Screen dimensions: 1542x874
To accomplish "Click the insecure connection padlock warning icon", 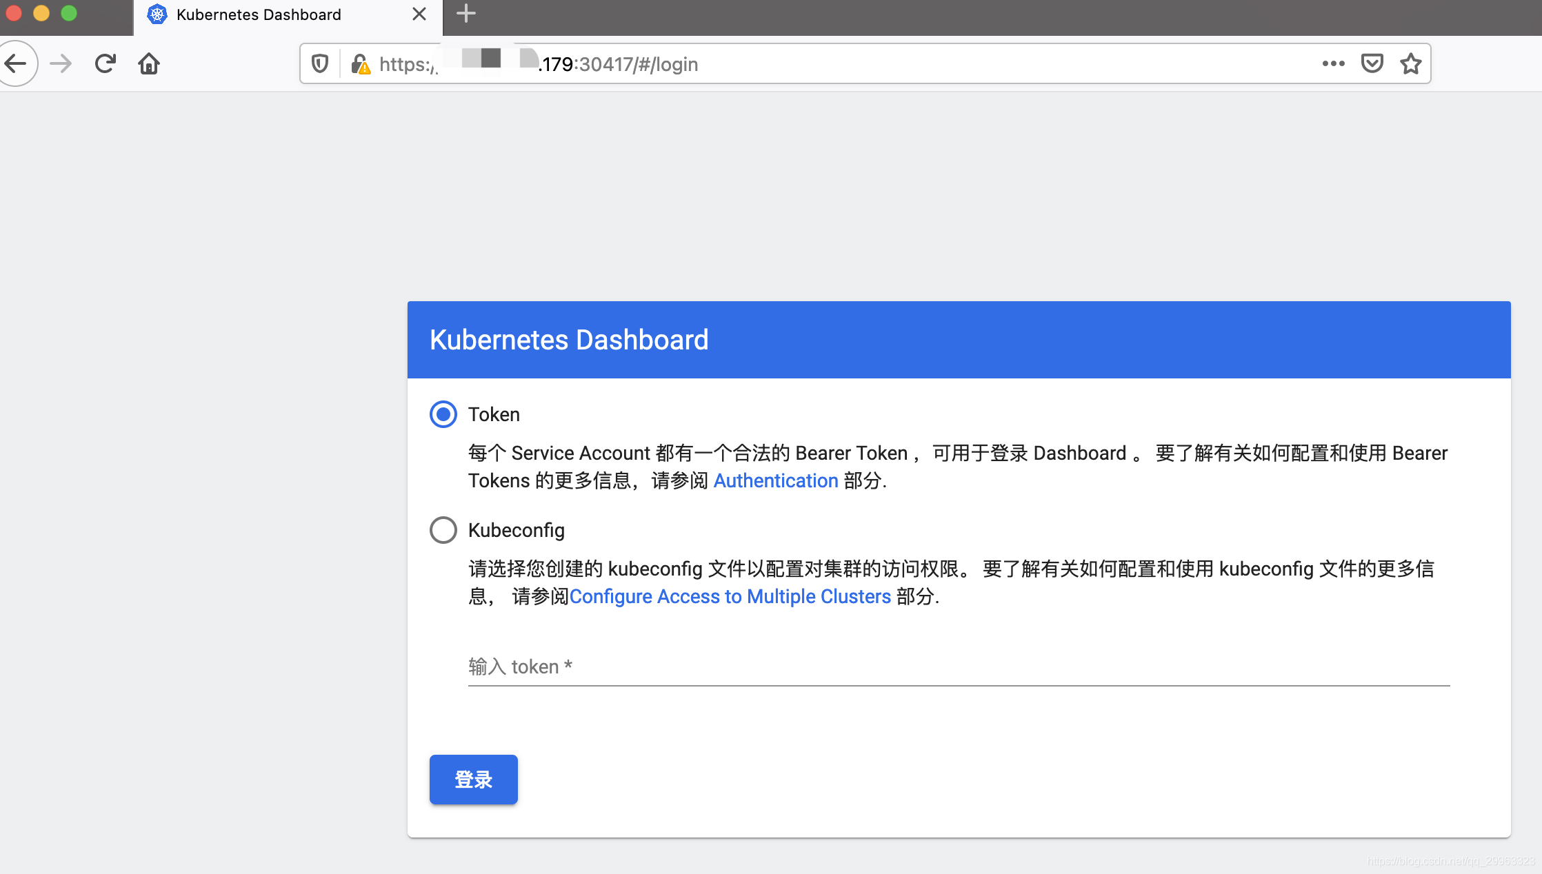I will pyautogui.click(x=360, y=64).
